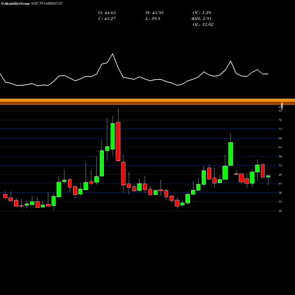Click the price axis label '56'
295x295 pixels.
[x=280, y=156]
